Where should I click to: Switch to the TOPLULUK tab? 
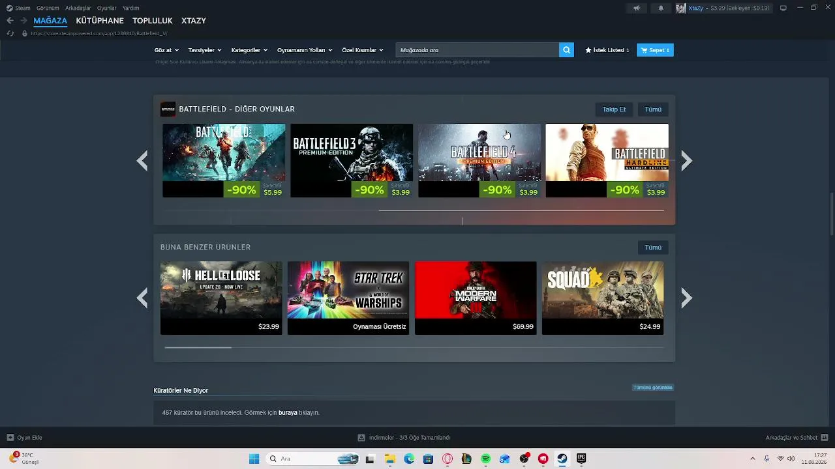(153, 21)
